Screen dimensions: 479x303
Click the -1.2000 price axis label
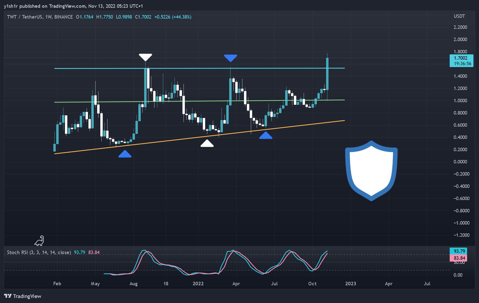pos(461,235)
